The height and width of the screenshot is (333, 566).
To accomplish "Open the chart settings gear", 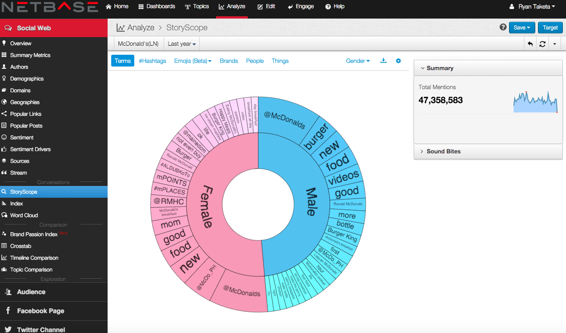I will pos(398,61).
